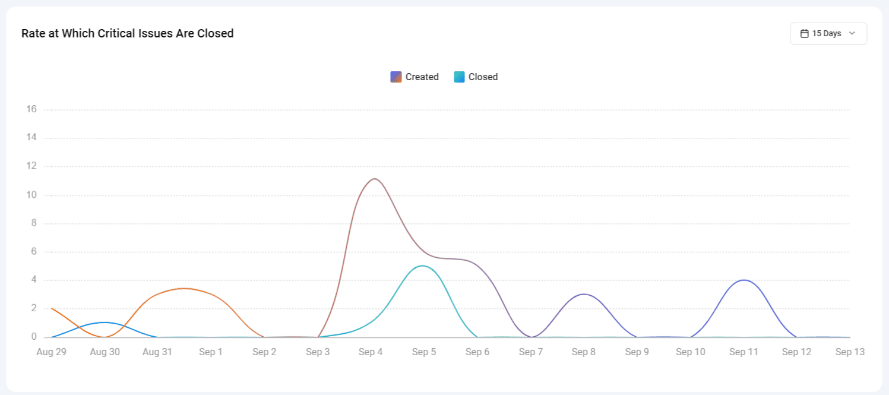This screenshot has width=889, height=395.
Task: Select the Aug 29 label on the x-axis
Action: click(x=51, y=351)
